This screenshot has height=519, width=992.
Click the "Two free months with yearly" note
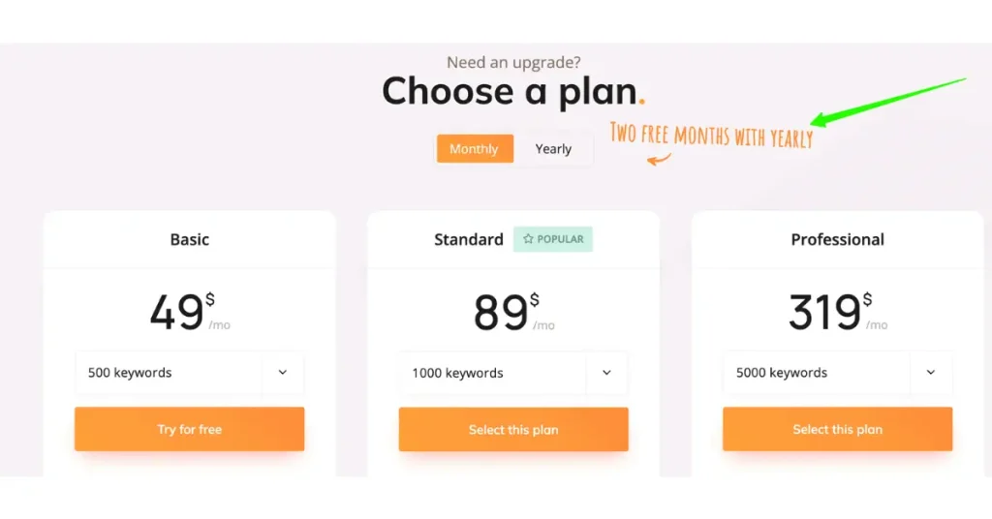click(711, 135)
